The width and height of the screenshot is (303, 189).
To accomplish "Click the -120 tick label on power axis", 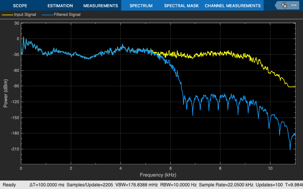I will coord(15,102).
